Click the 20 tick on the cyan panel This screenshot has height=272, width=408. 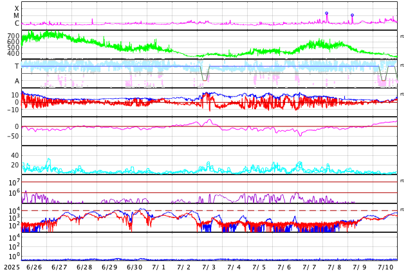pos(15,165)
